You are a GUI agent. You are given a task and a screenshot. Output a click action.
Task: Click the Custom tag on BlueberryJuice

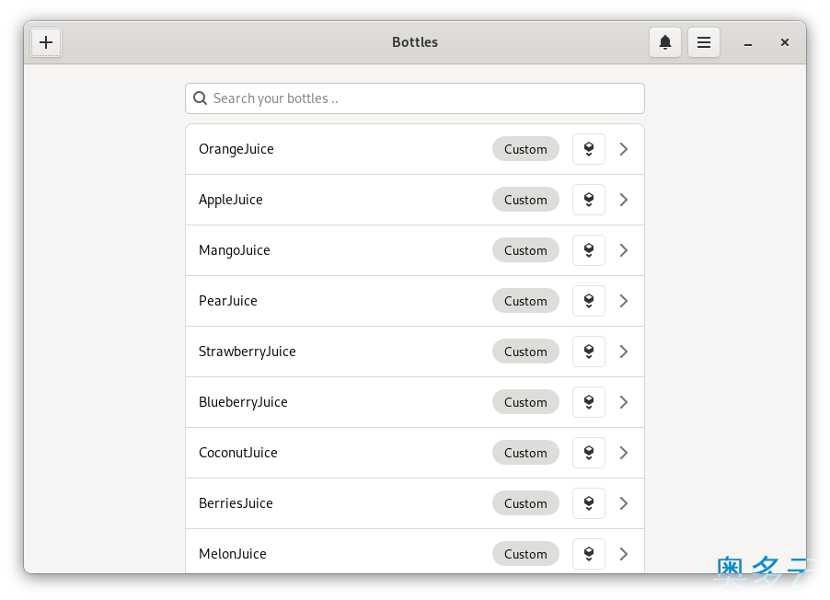click(525, 402)
